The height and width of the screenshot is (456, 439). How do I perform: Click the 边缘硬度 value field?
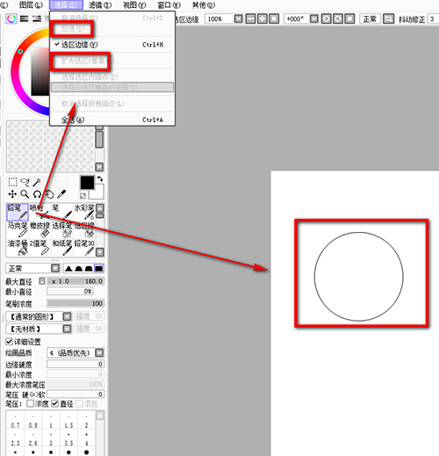pyautogui.click(x=76, y=364)
